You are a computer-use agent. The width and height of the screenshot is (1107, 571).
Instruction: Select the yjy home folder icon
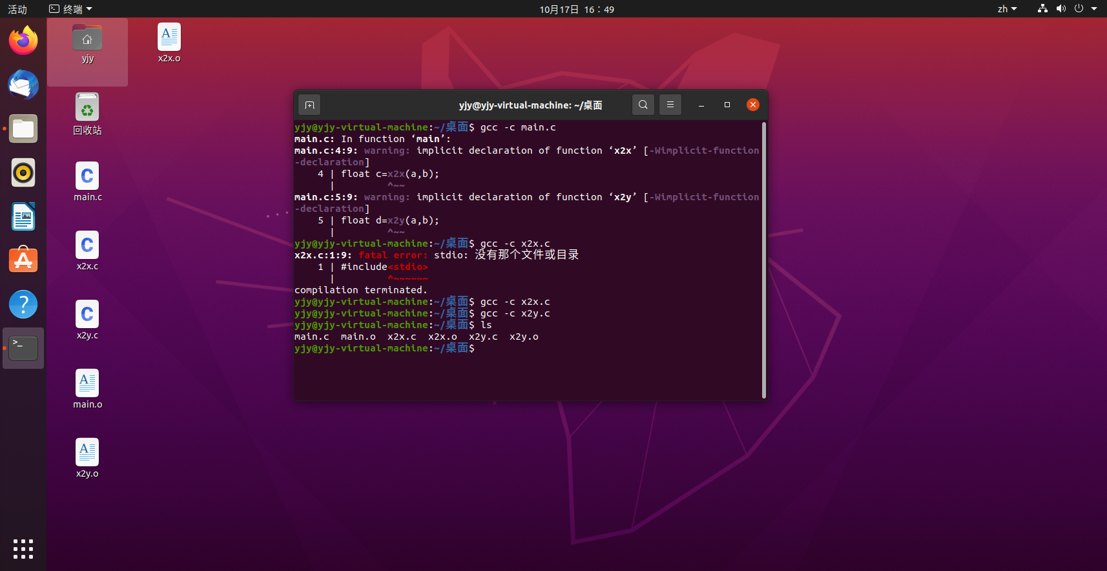(87, 44)
